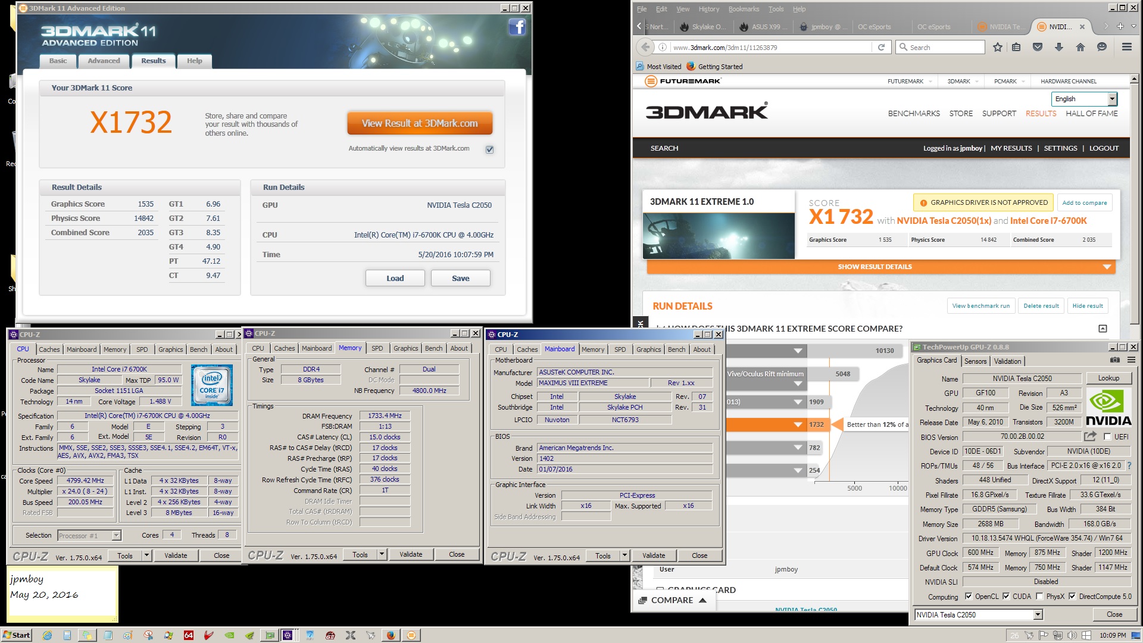
Task: Click the AIDA64 taskbar icon
Action: click(x=189, y=635)
